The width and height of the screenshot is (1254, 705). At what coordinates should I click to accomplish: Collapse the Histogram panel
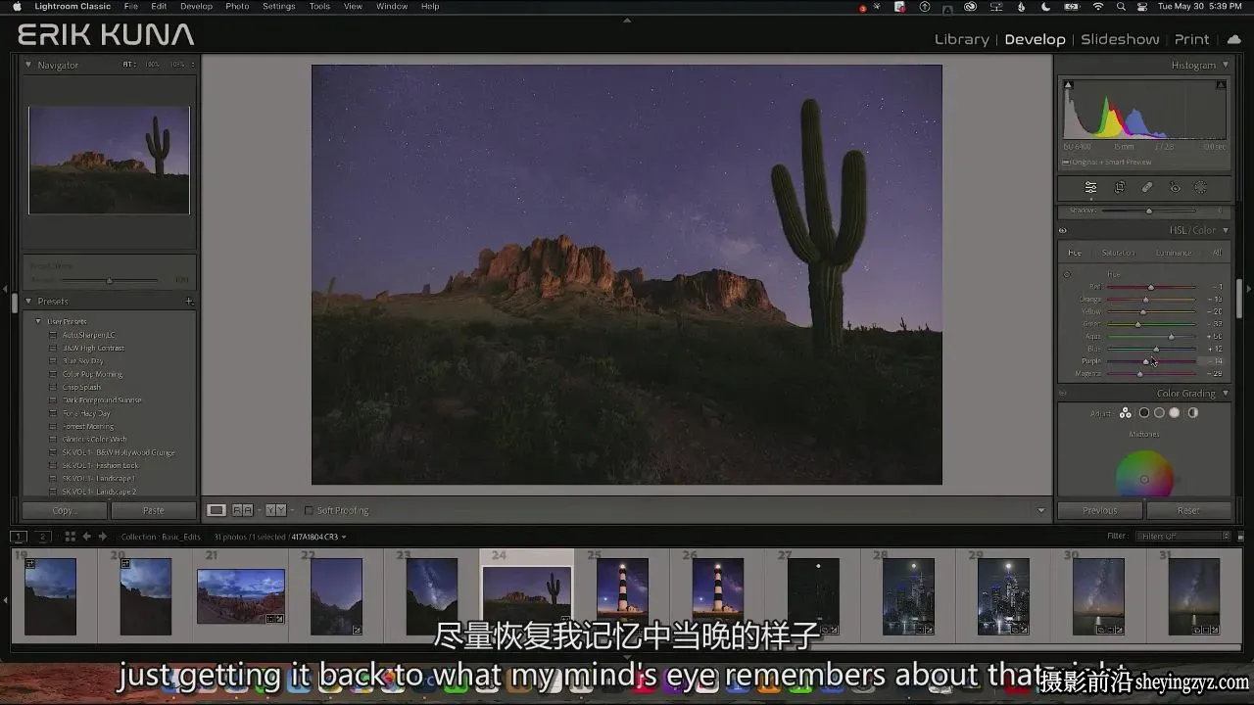1225,65
